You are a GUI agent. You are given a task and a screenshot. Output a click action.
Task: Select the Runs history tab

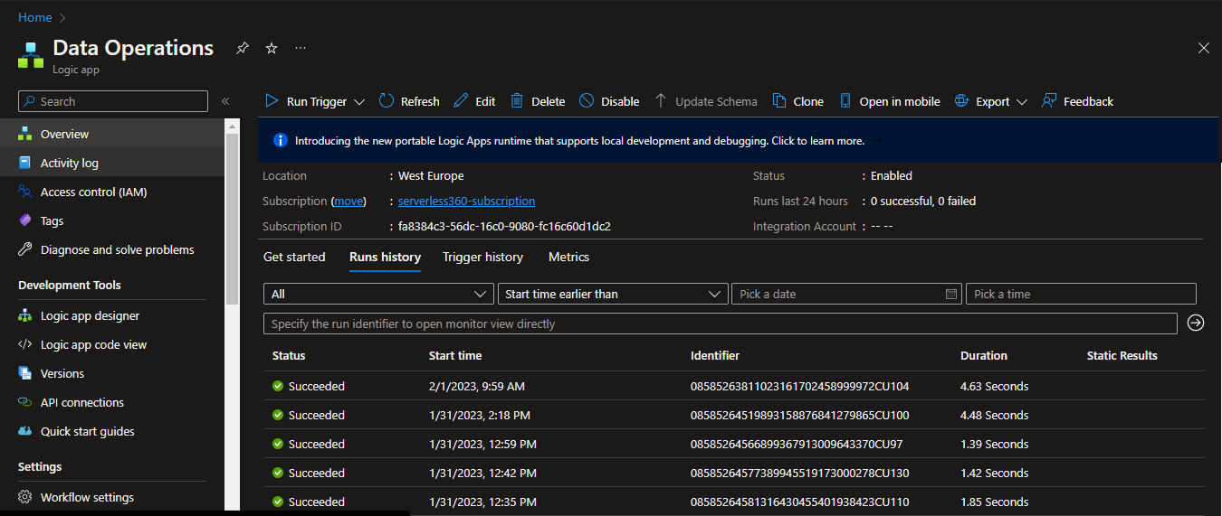(385, 257)
